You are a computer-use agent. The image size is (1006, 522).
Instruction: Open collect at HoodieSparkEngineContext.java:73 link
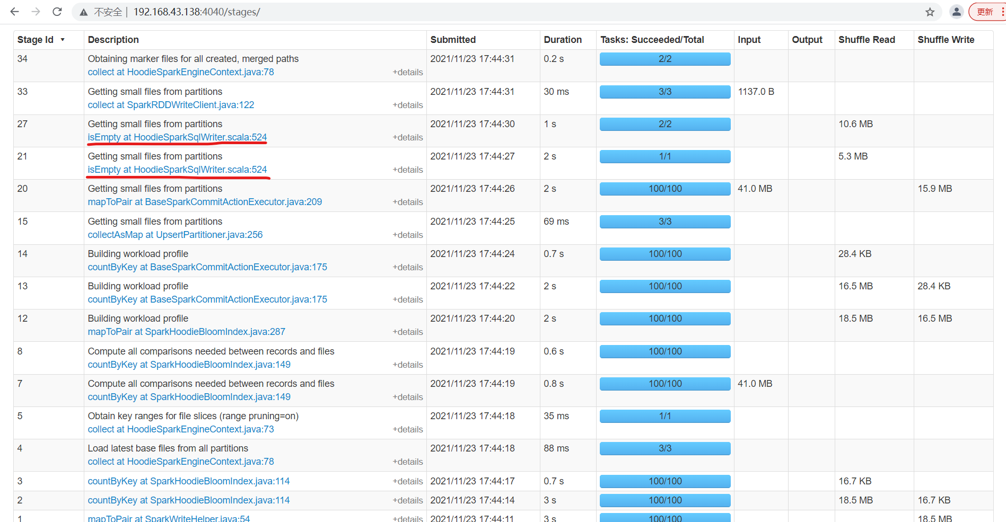pyautogui.click(x=181, y=429)
